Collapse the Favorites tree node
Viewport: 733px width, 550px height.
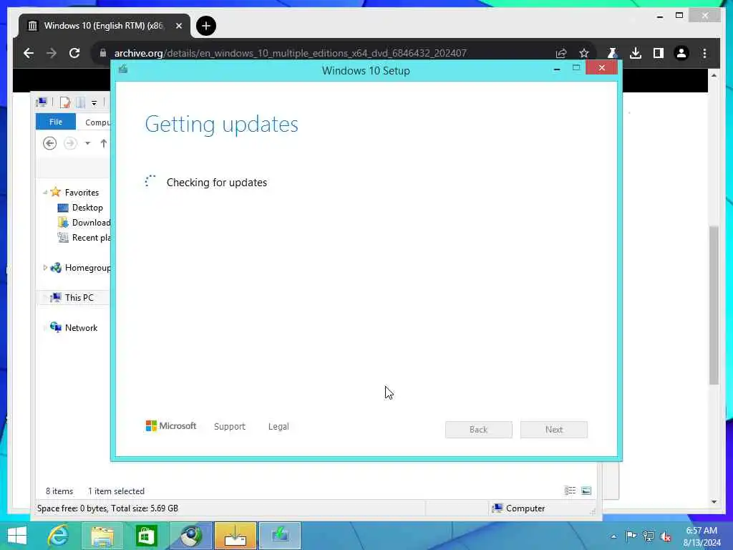pyautogui.click(x=45, y=192)
